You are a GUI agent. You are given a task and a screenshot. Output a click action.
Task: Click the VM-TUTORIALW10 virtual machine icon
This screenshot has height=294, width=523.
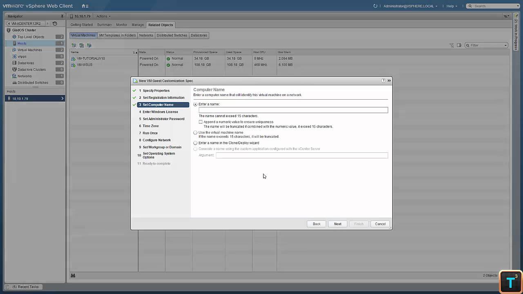coord(73,58)
